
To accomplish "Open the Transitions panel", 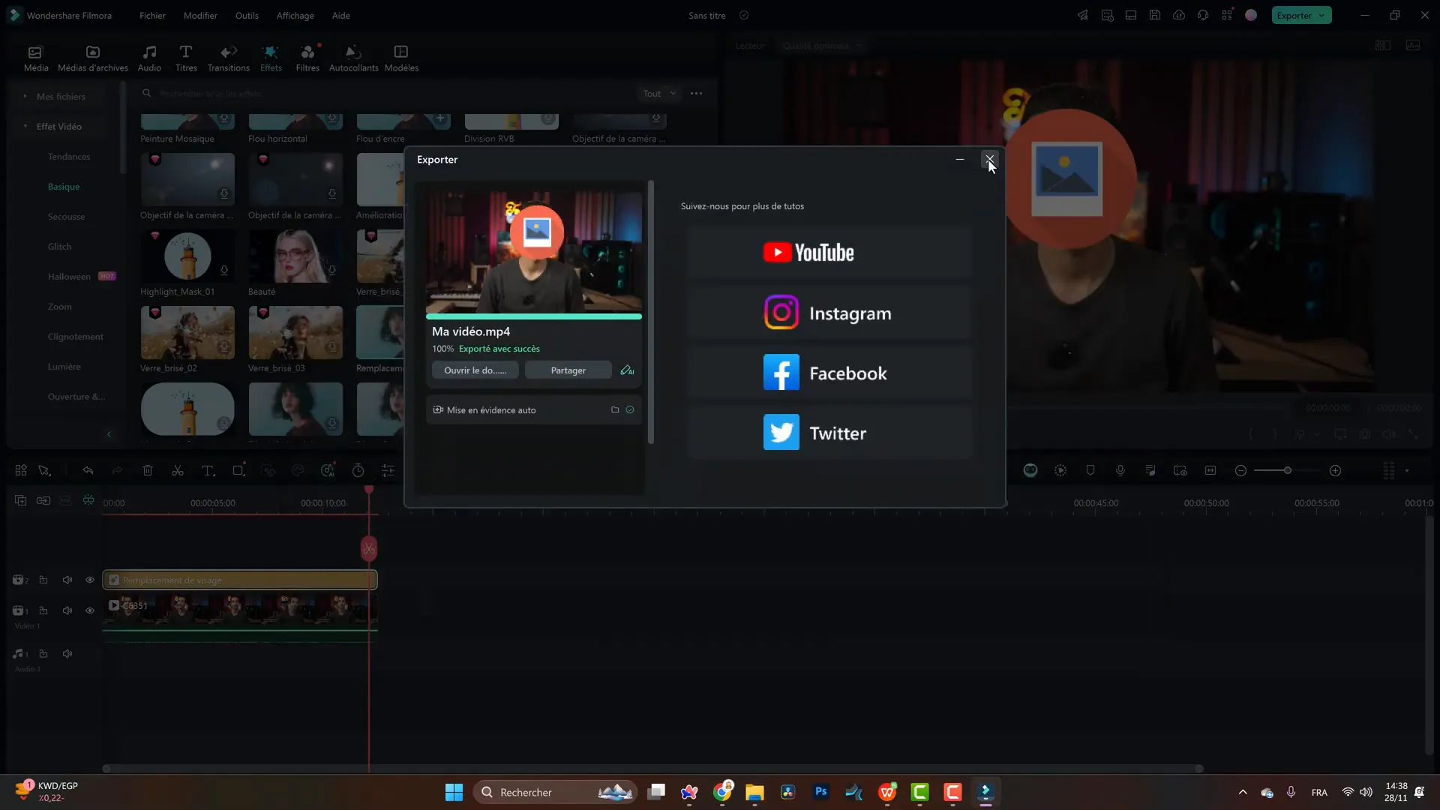I will tap(229, 56).
